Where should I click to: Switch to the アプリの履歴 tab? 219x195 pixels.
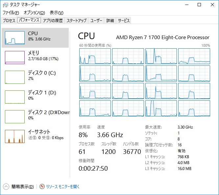point(53,20)
